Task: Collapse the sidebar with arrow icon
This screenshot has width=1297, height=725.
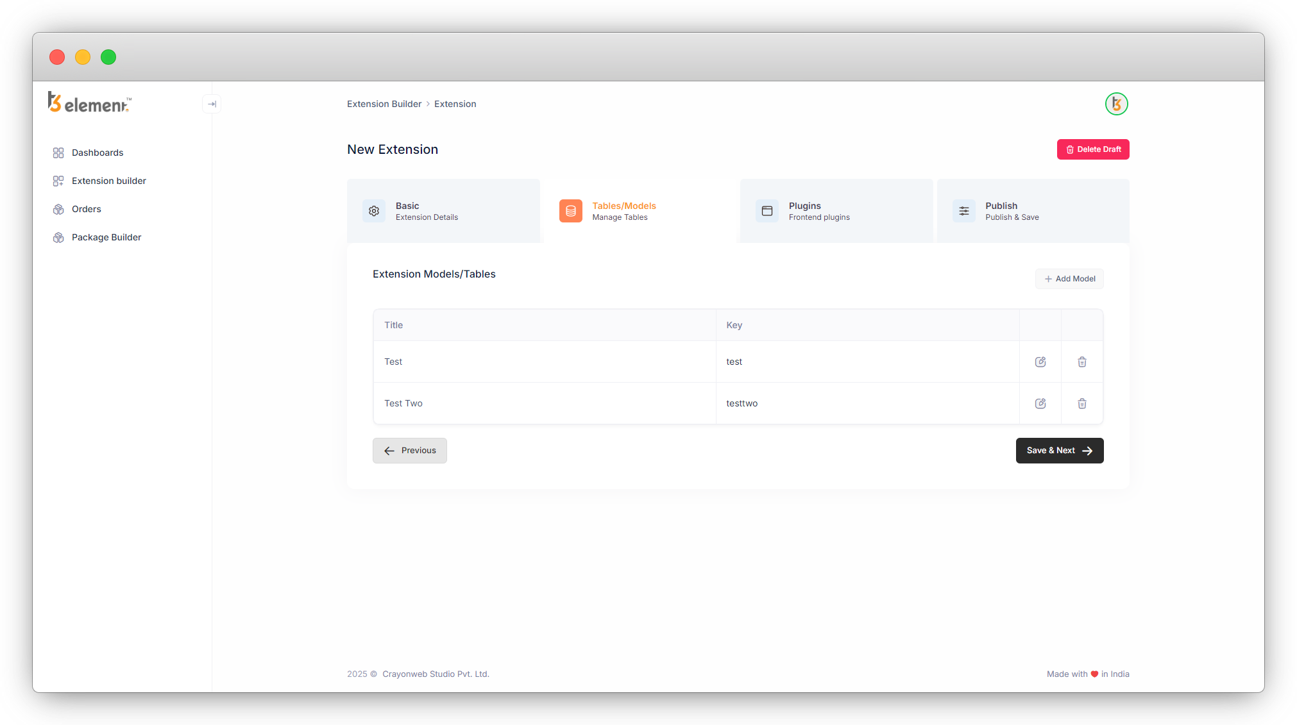Action: pos(212,104)
